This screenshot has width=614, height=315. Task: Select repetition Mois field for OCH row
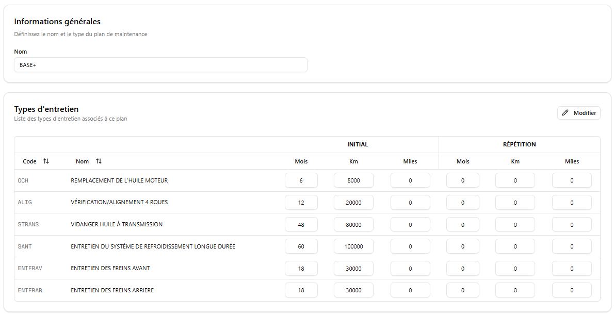pos(462,180)
